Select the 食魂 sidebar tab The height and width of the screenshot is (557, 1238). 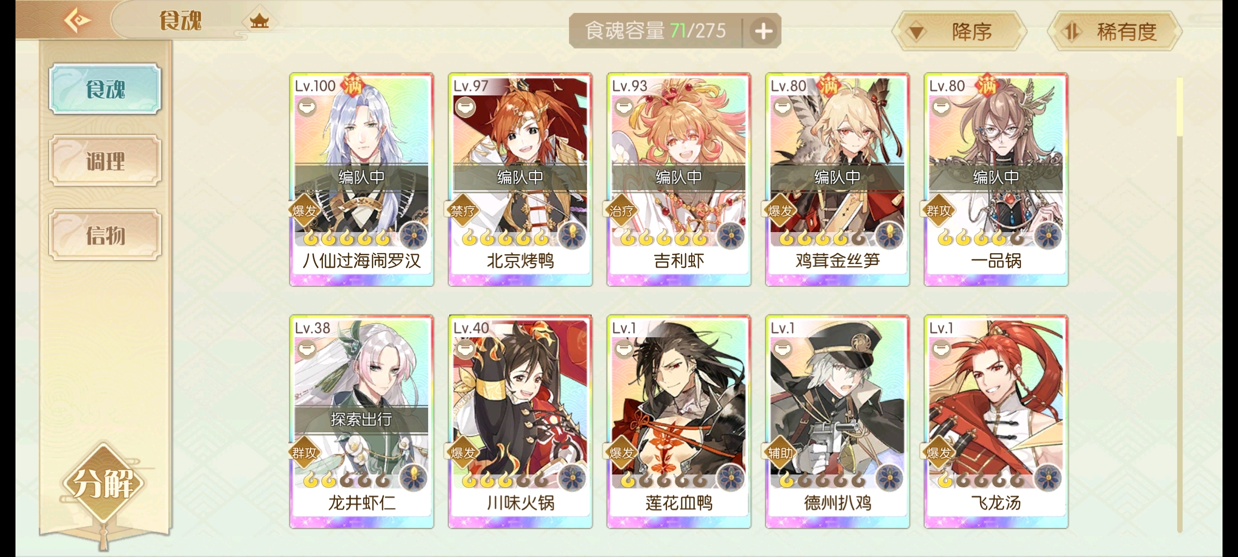pos(105,89)
